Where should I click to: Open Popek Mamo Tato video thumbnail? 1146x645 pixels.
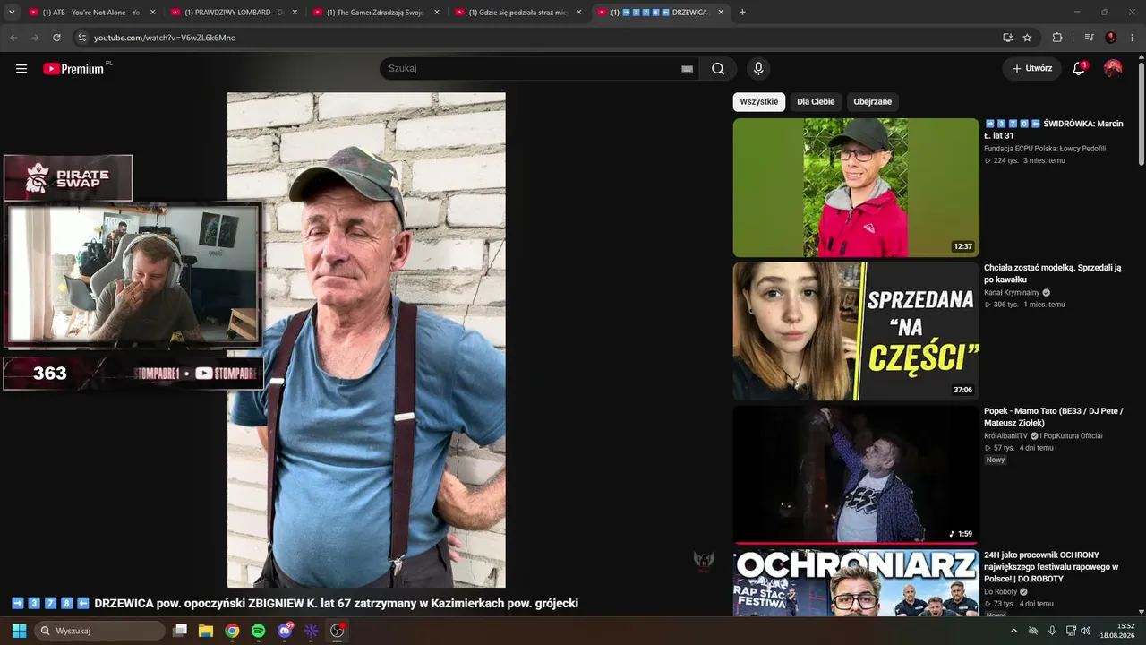click(856, 475)
